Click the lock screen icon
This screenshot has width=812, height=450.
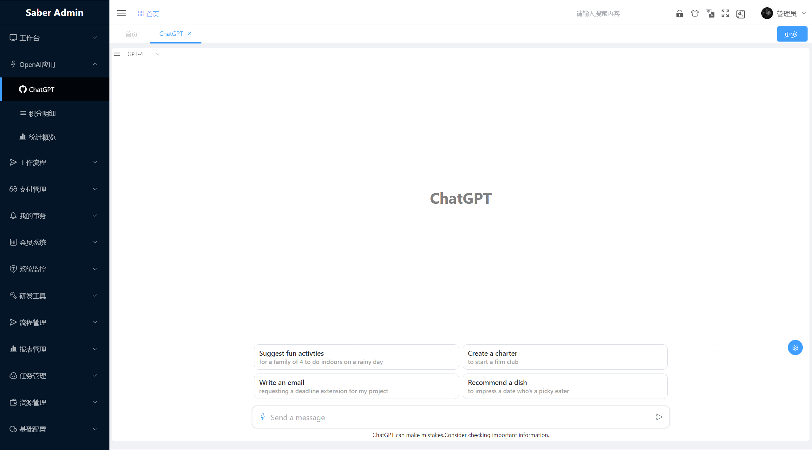[x=679, y=13]
